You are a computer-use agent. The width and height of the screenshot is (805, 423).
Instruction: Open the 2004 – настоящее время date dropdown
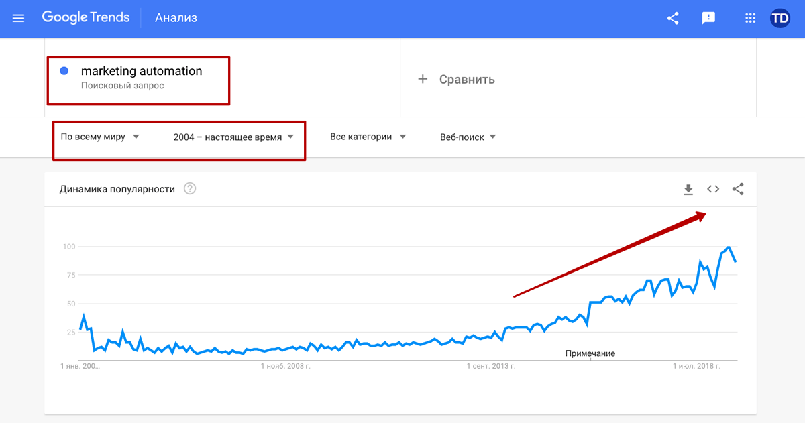click(233, 137)
